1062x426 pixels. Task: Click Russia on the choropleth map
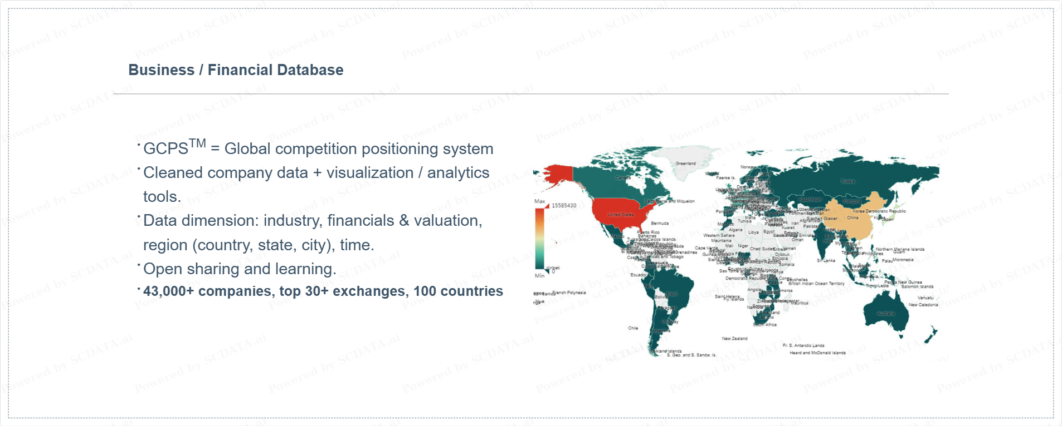pyautogui.click(x=847, y=181)
